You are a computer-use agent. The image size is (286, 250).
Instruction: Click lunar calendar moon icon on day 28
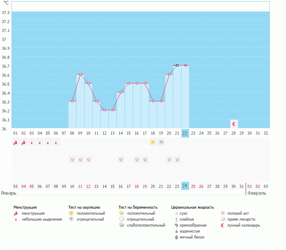(x=234, y=124)
